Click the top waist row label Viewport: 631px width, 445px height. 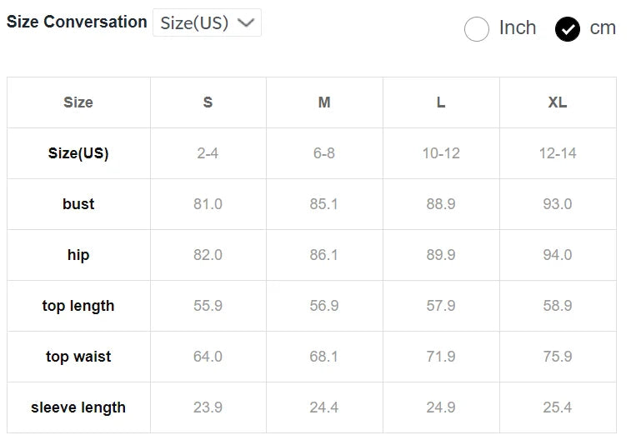[78, 357]
